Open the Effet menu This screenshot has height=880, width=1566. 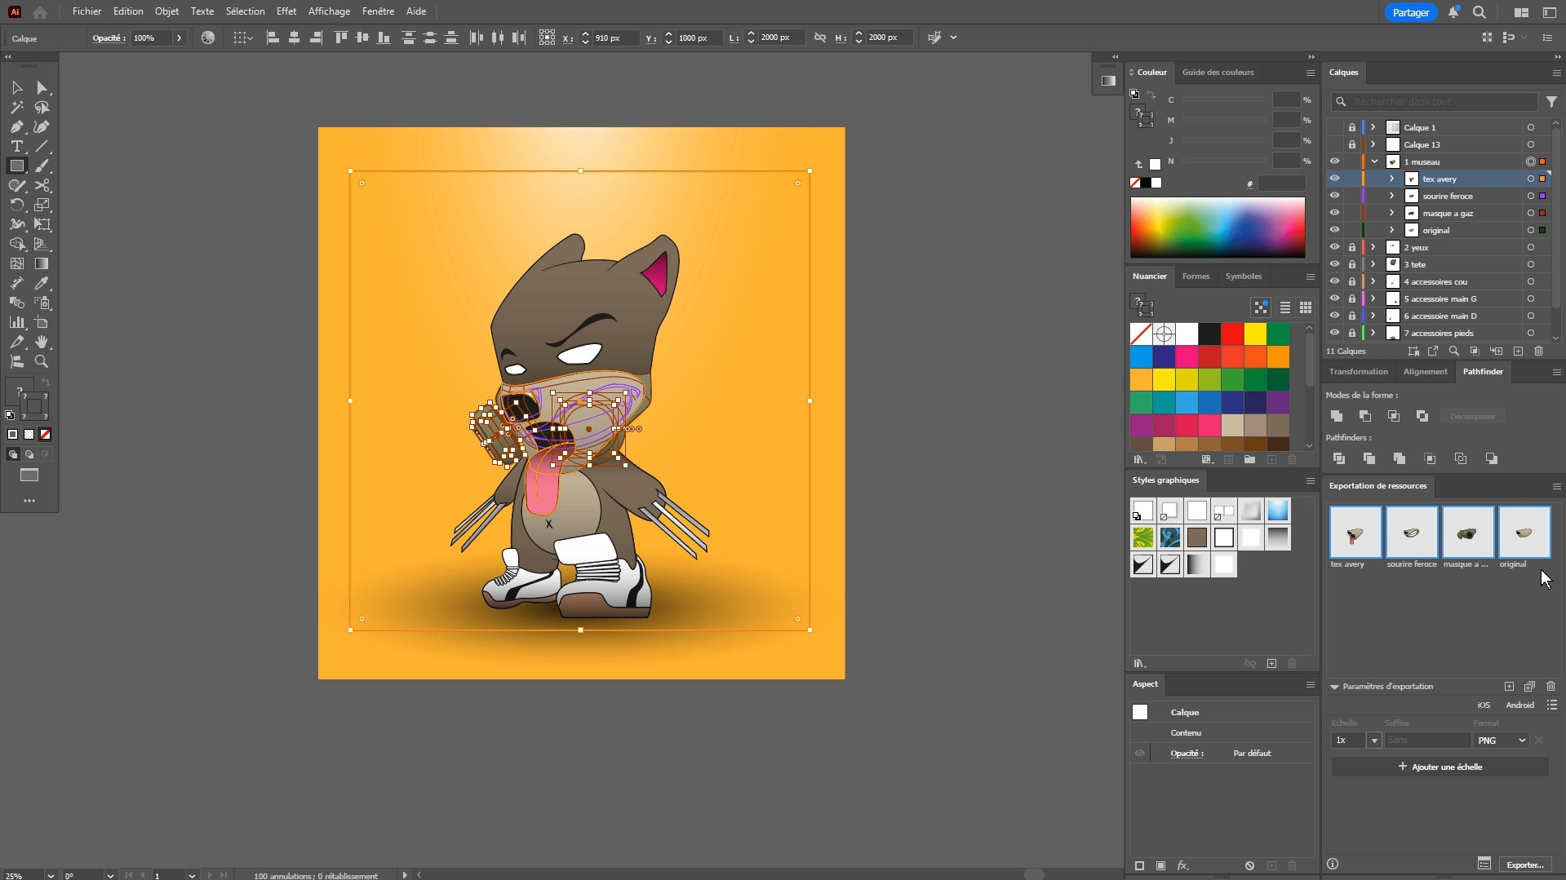[x=286, y=11]
